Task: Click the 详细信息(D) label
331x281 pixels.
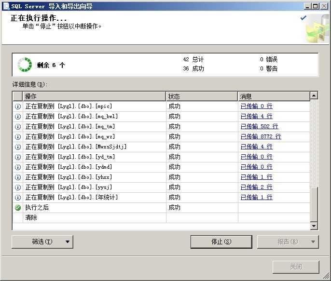Action: pos(30,84)
